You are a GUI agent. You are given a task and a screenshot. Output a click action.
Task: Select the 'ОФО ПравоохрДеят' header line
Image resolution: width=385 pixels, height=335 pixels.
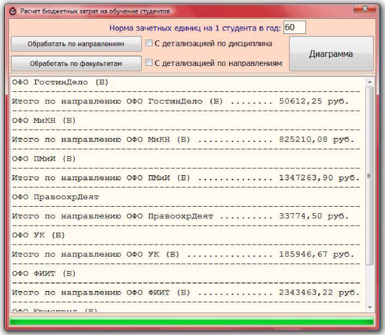(x=55, y=197)
